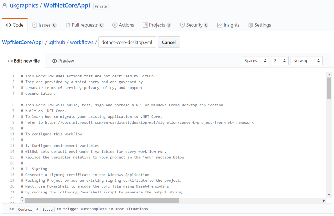Click the Actions play icon
Viewport: 334px width, 216px height.
pyautogui.click(x=115, y=25)
